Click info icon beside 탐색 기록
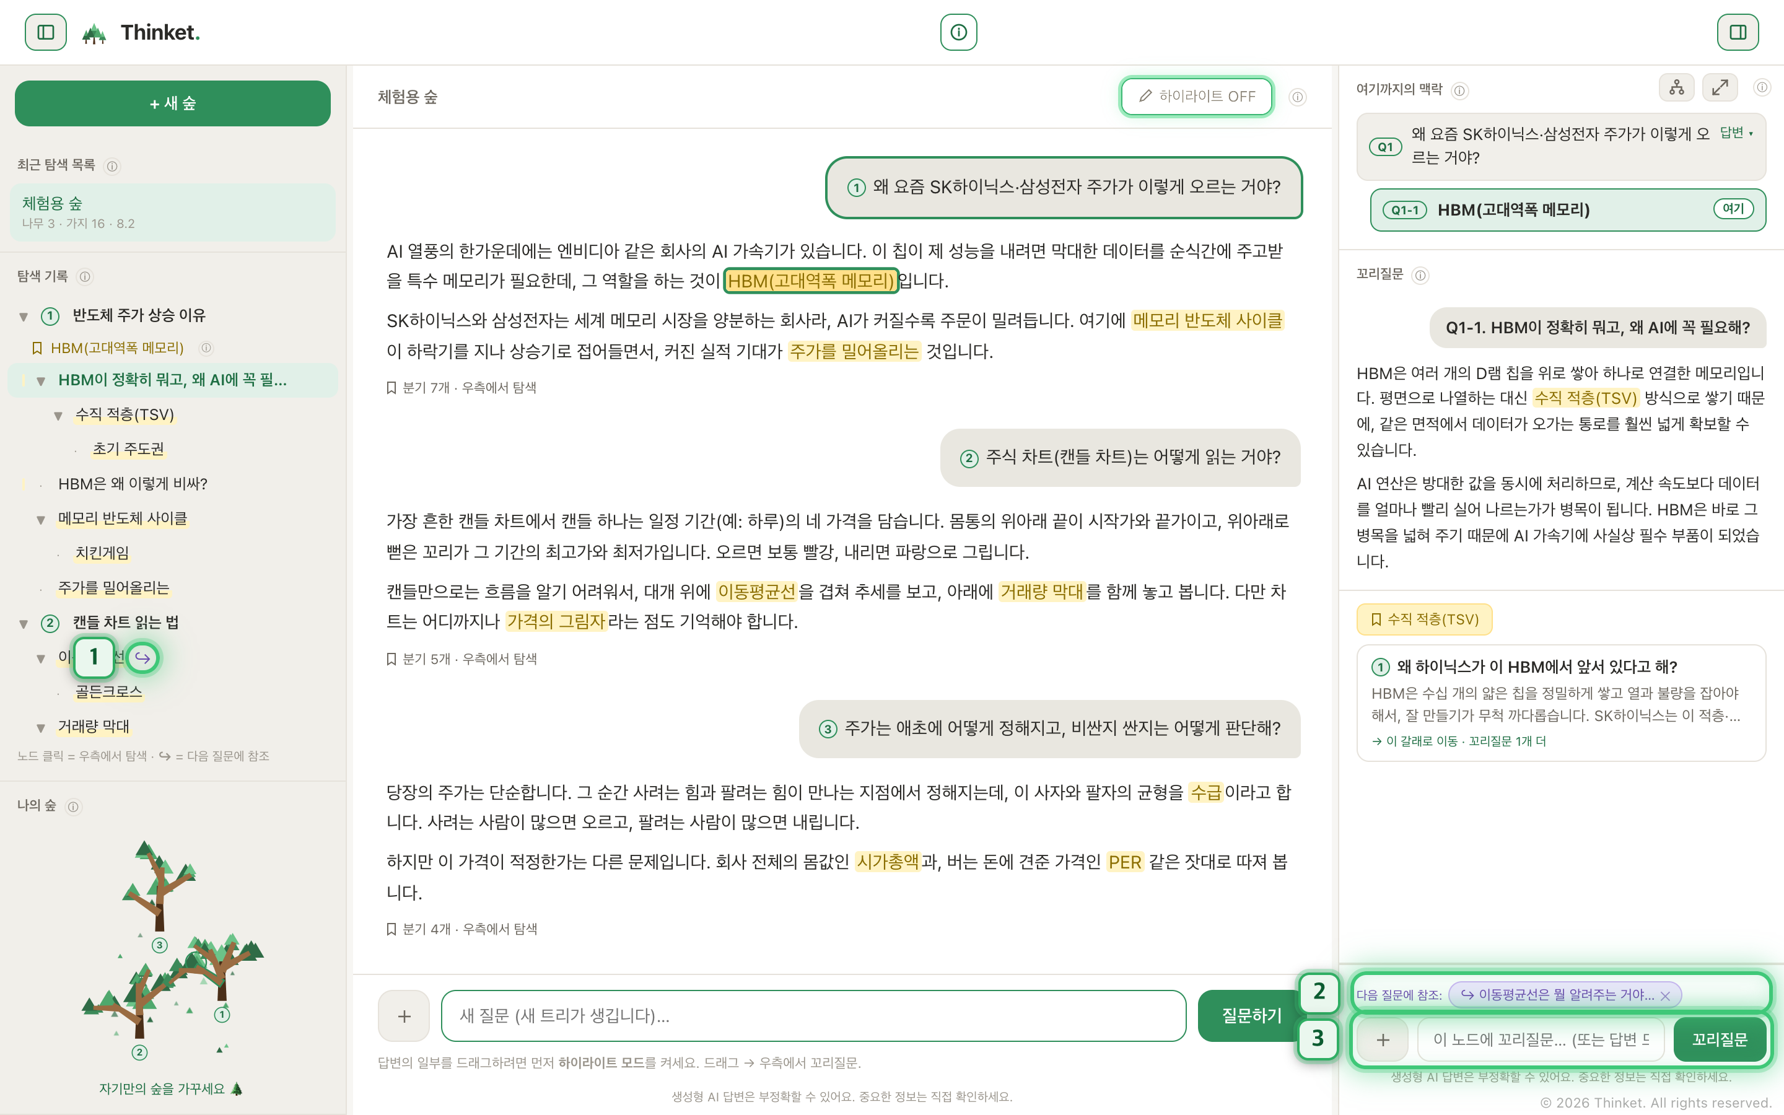 [x=85, y=276]
